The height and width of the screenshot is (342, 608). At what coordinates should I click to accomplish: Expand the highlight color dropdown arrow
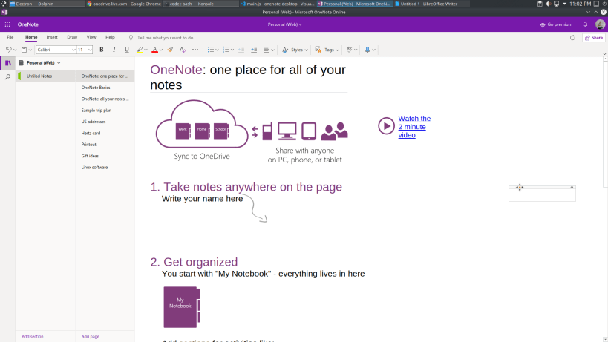coord(146,50)
